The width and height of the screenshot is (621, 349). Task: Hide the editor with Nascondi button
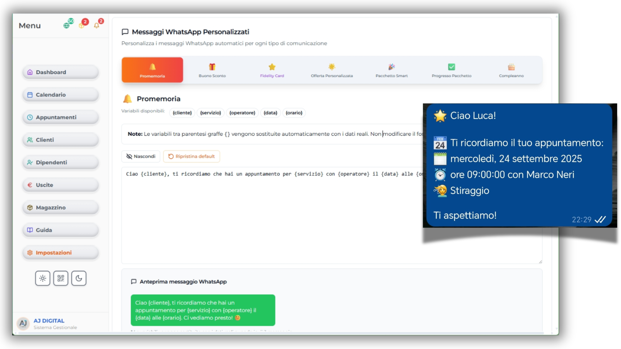point(141,156)
